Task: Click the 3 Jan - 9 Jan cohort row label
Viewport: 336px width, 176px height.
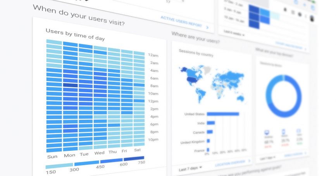Action: pos(232,10)
